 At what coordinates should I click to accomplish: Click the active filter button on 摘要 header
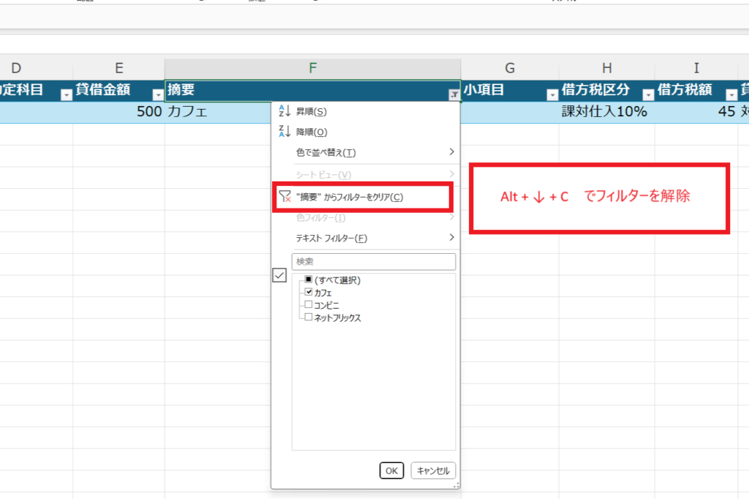point(453,94)
